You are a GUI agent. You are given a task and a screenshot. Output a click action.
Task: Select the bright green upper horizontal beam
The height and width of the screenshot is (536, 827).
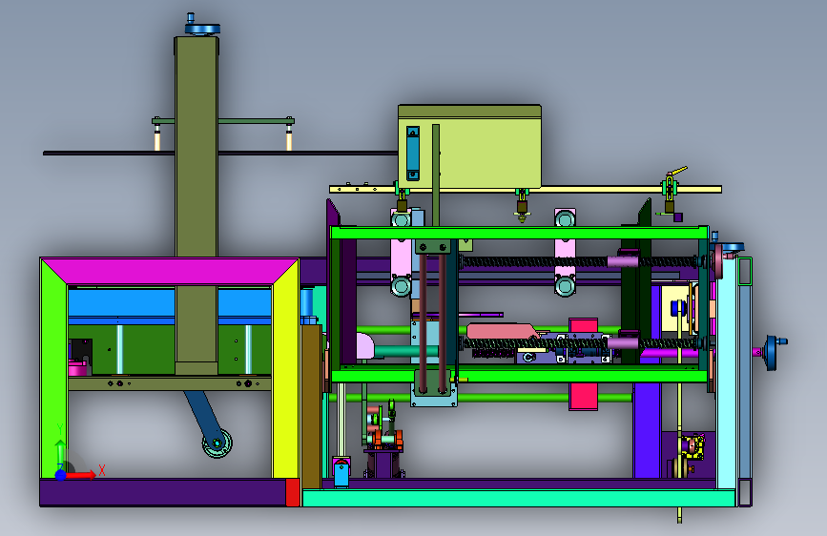coord(519,233)
